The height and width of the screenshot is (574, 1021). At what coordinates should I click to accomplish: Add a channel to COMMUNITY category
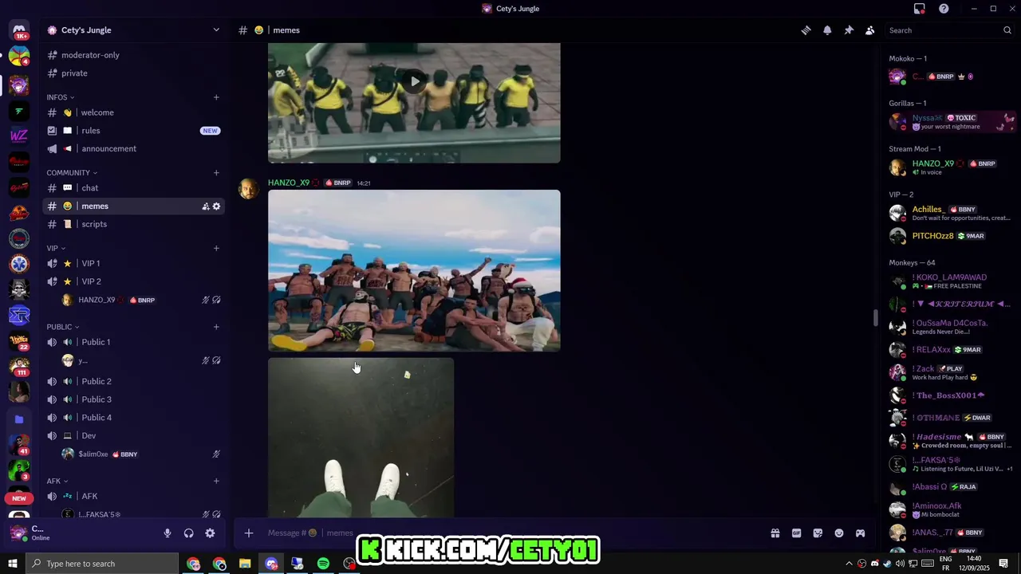tap(216, 173)
